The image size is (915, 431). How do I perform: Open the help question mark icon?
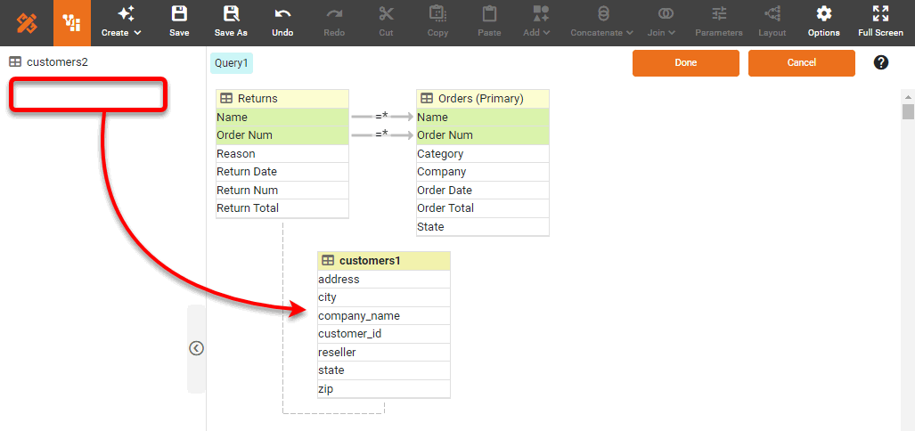881,62
